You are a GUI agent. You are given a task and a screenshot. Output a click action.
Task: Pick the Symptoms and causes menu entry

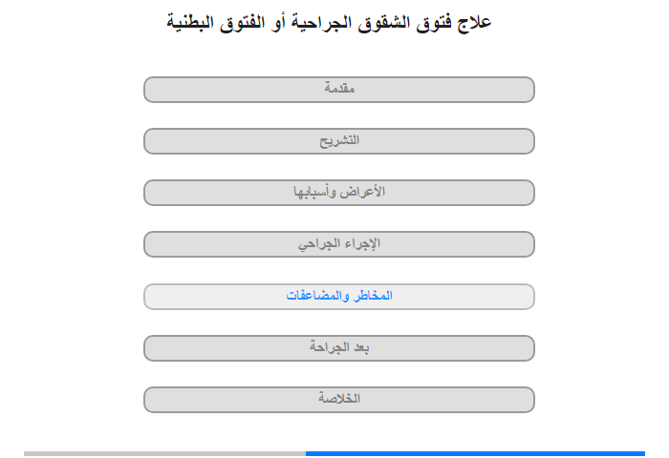(339, 193)
